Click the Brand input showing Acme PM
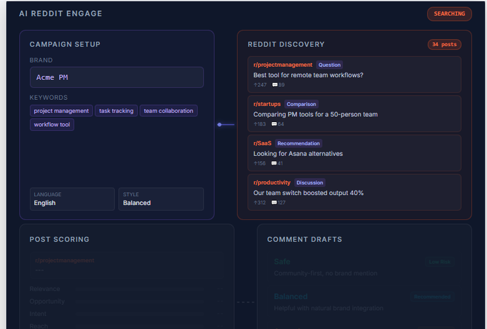This screenshot has height=329, width=487. click(x=117, y=77)
